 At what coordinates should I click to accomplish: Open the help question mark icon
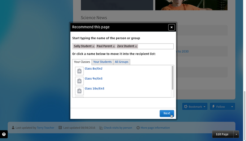(x=4, y=134)
